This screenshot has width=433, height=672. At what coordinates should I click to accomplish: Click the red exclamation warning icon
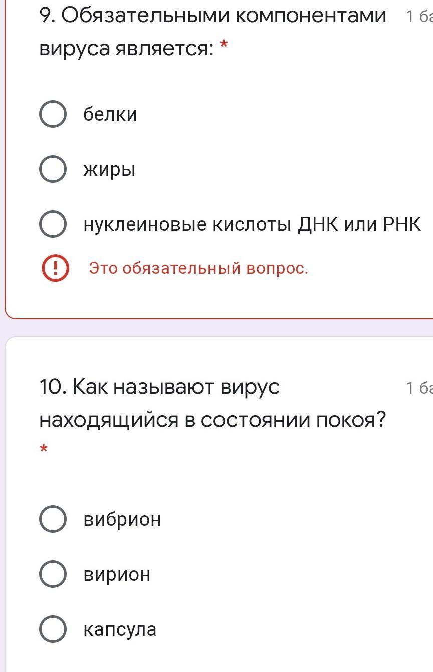click(x=55, y=269)
